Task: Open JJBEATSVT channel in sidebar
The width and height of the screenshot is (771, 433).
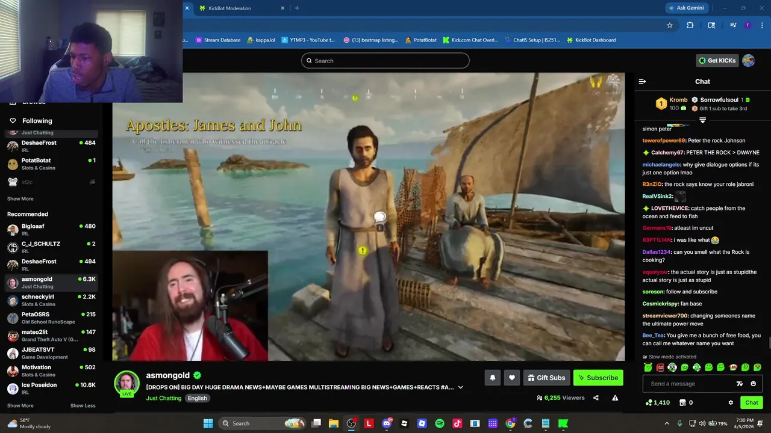Action: point(51,353)
